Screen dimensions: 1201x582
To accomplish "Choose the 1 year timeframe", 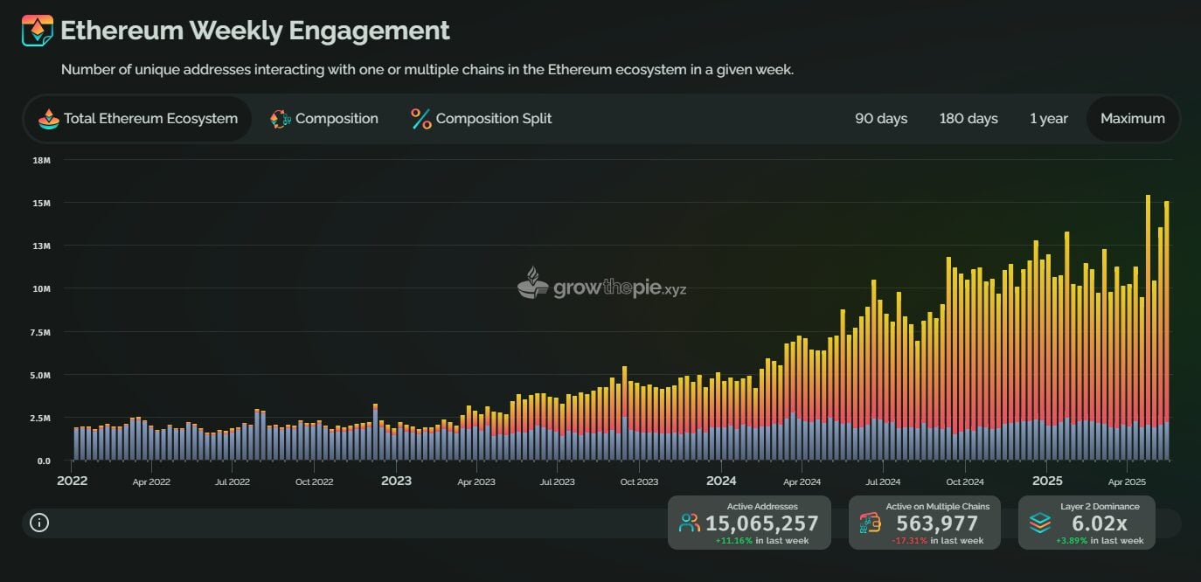I will 1049,119.
